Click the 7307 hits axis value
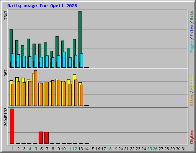Viewport: 196px width, 153px height. pos(6,15)
